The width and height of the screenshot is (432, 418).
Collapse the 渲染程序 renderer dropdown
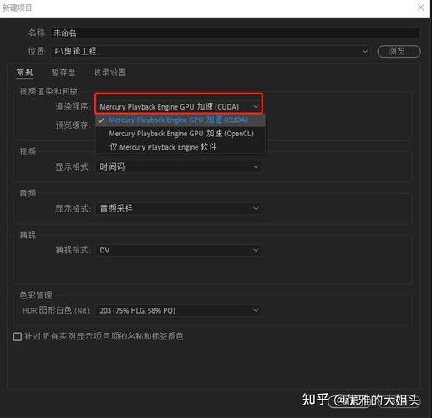pyautogui.click(x=179, y=107)
